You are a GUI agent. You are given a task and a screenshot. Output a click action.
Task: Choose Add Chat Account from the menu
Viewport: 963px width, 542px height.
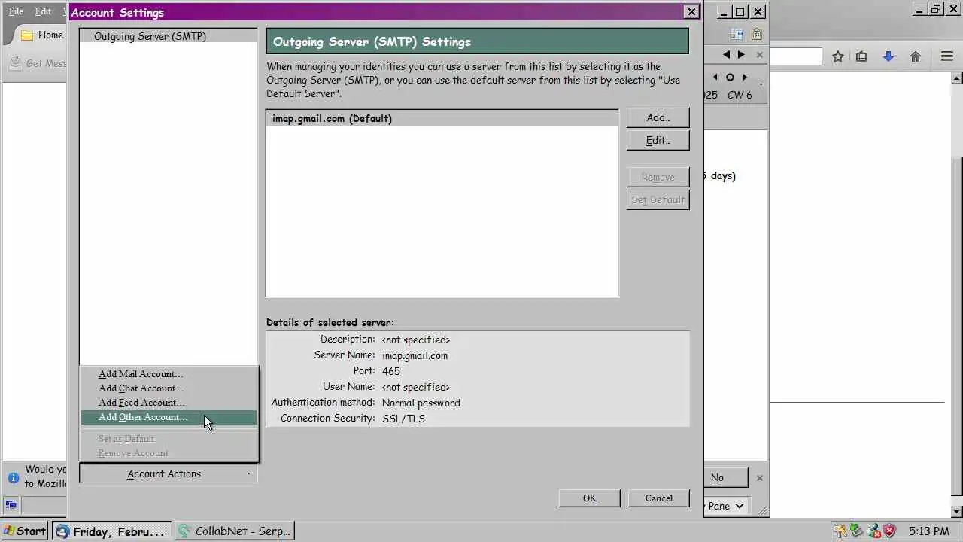pyautogui.click(x=141, y=388)
